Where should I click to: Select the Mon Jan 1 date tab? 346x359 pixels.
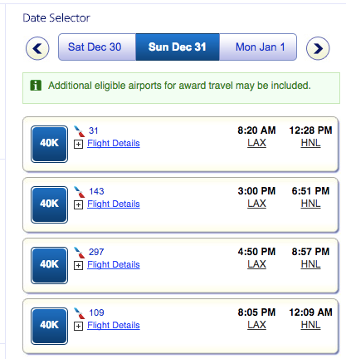click(x=258, y=47)
